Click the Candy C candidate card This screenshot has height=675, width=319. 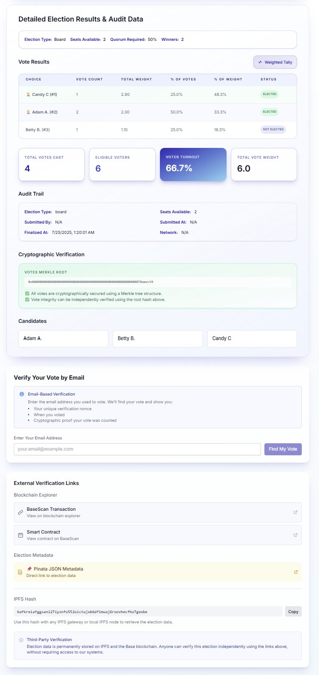pyautogui.click(x=252, y=339)
